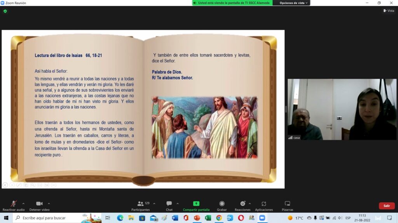This screenshot has height=223, width=398.
Task: Select the participant video thumbnail labeled casa
Action: (342, 109)
